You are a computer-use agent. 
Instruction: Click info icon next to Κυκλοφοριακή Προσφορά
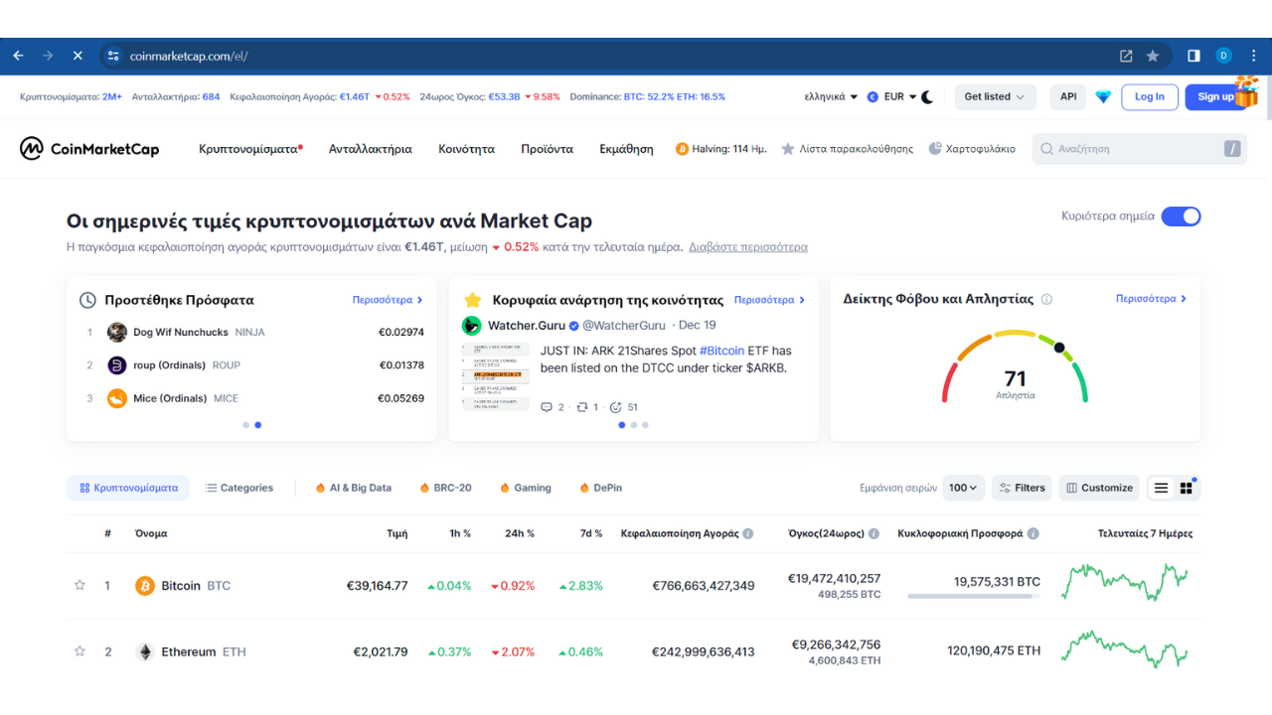(x=1033, y=533)
